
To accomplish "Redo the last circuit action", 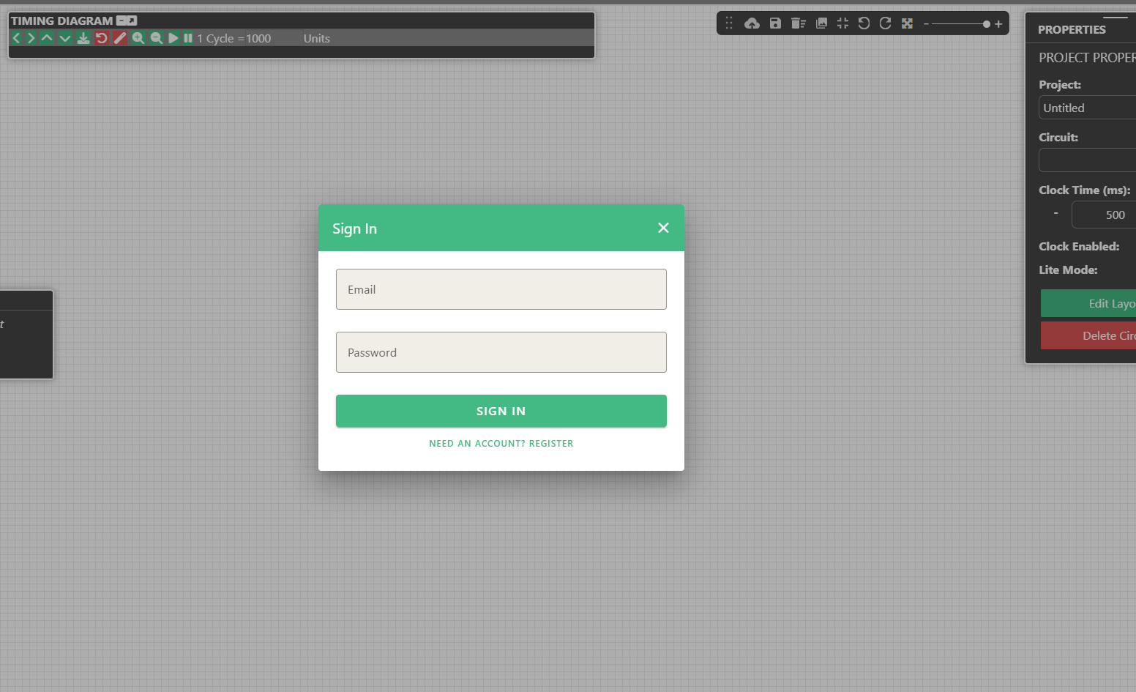I will click(885, 23).
